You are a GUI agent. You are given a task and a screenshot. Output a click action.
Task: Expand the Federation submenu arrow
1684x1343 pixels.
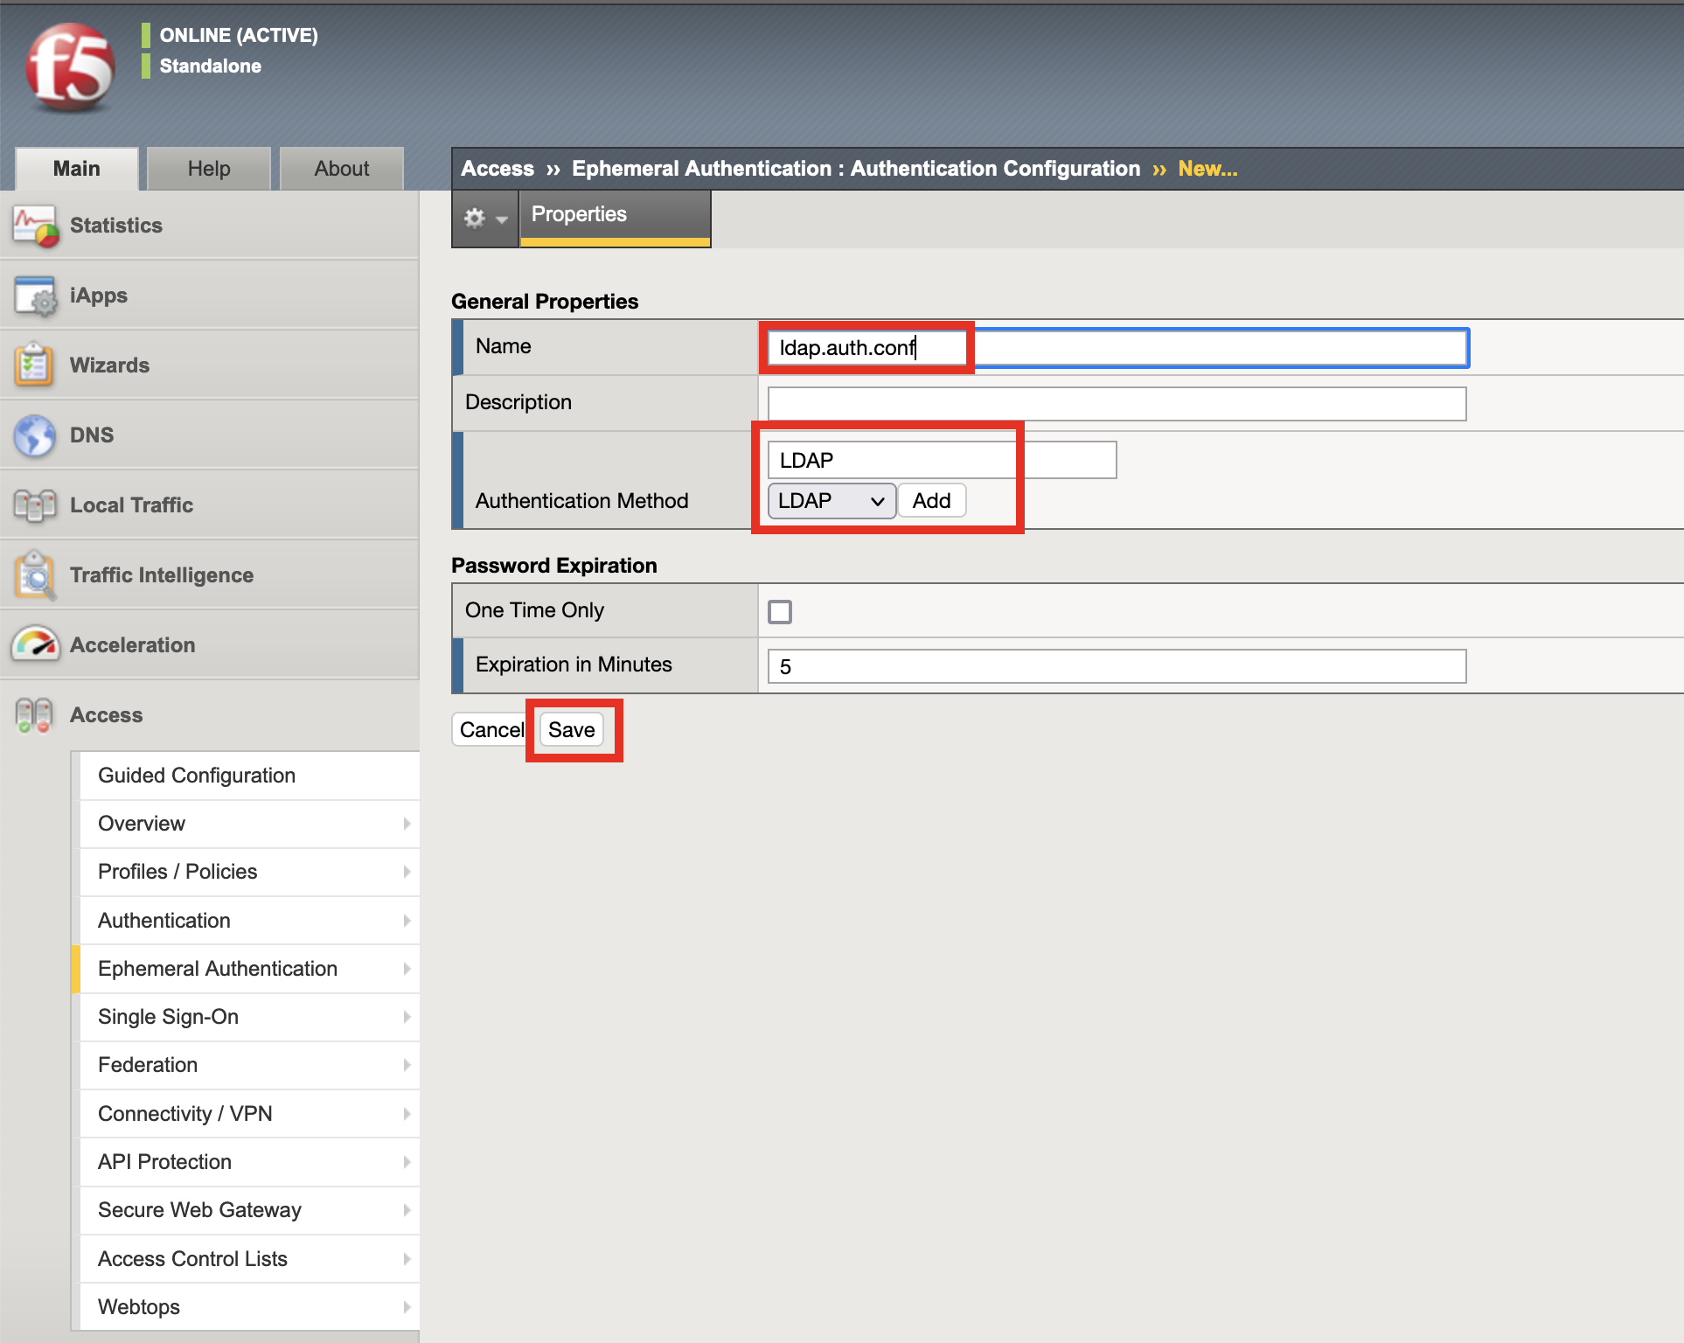[407, 1065]
